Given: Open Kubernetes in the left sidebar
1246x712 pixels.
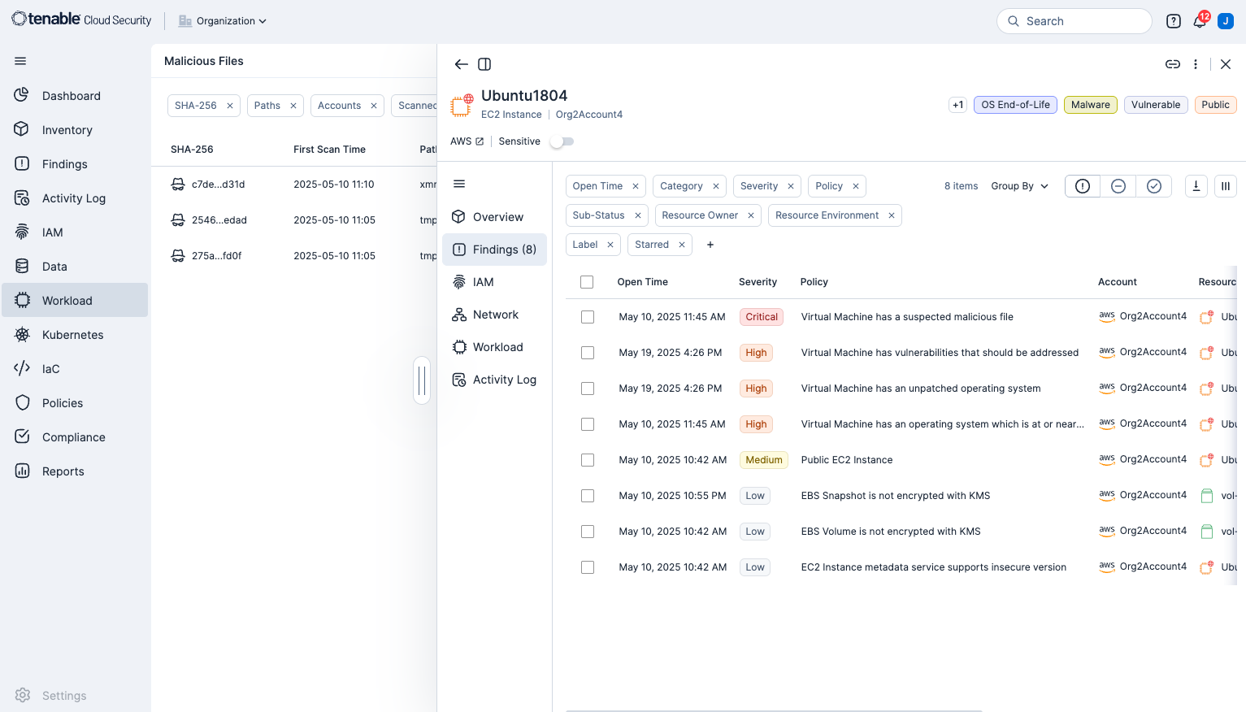Looking at the screenshot, I should [72, 335].
